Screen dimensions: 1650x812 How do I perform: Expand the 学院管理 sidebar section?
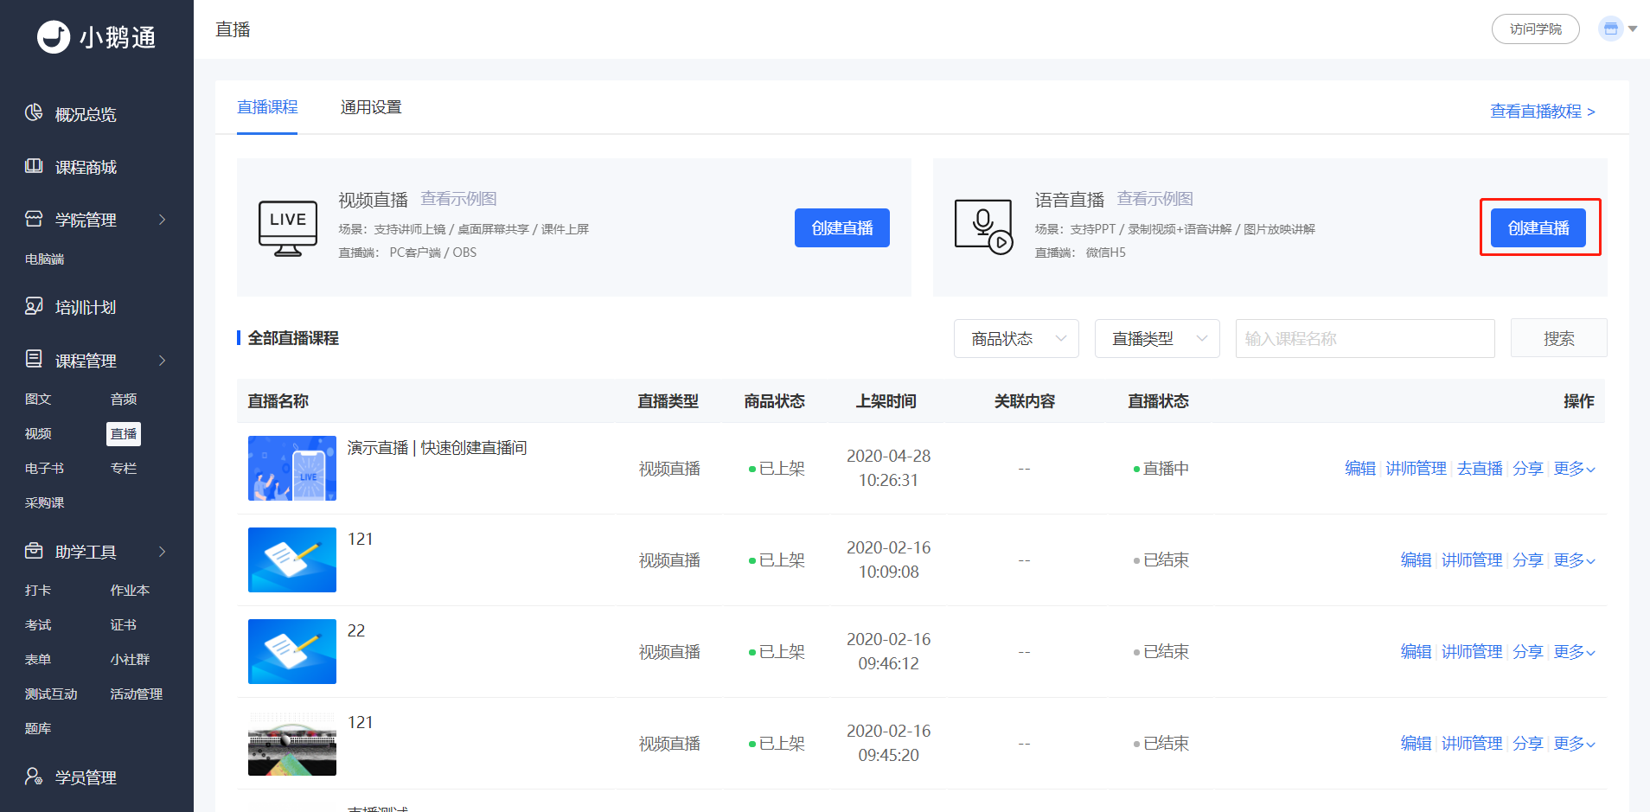(x=163, y=220)
